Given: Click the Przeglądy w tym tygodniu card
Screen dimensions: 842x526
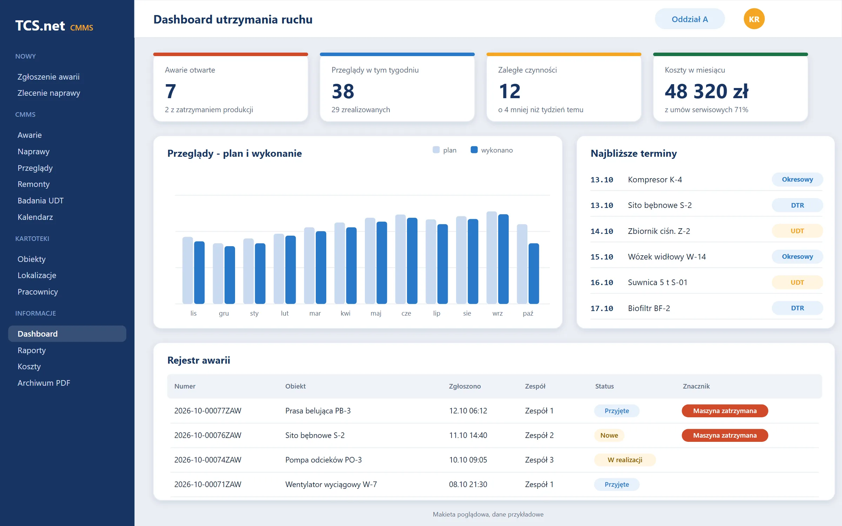Looking at the screenshot, I should click(397, 87).
